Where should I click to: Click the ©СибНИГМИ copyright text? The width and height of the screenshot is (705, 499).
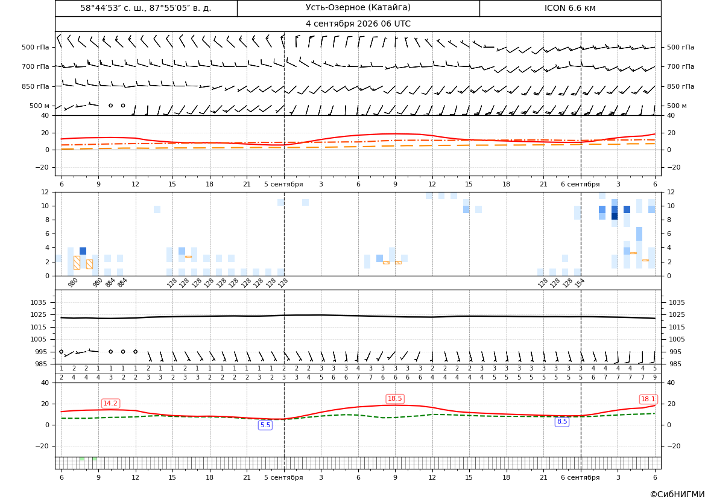click(x=677, y=494)
